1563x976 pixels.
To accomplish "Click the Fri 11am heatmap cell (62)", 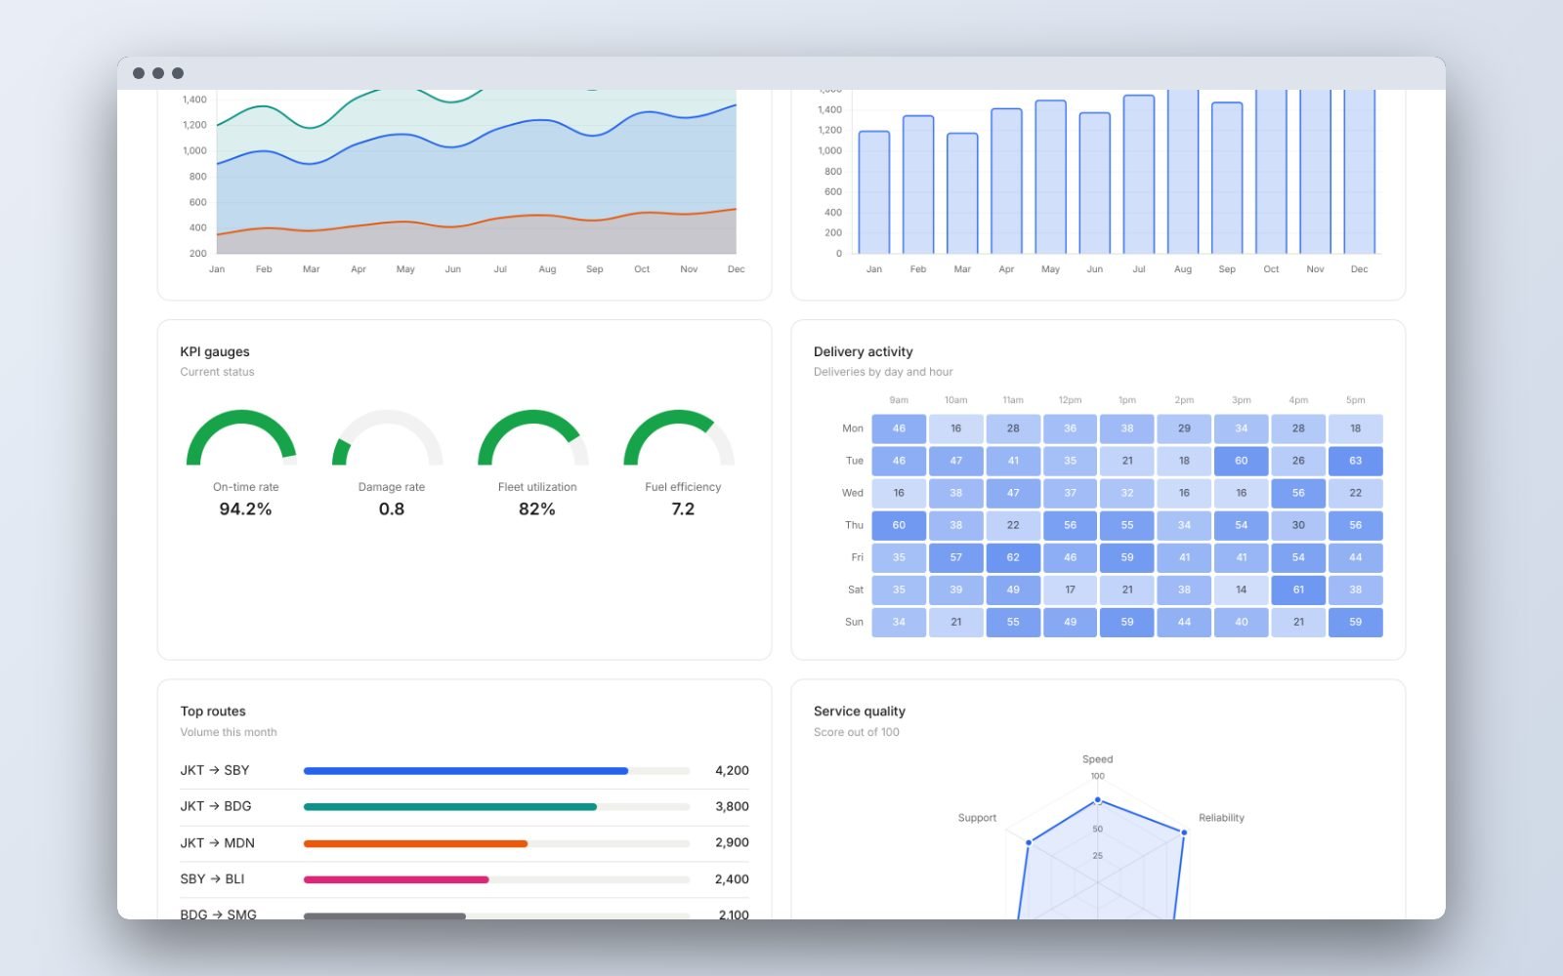I will 1013,557.
